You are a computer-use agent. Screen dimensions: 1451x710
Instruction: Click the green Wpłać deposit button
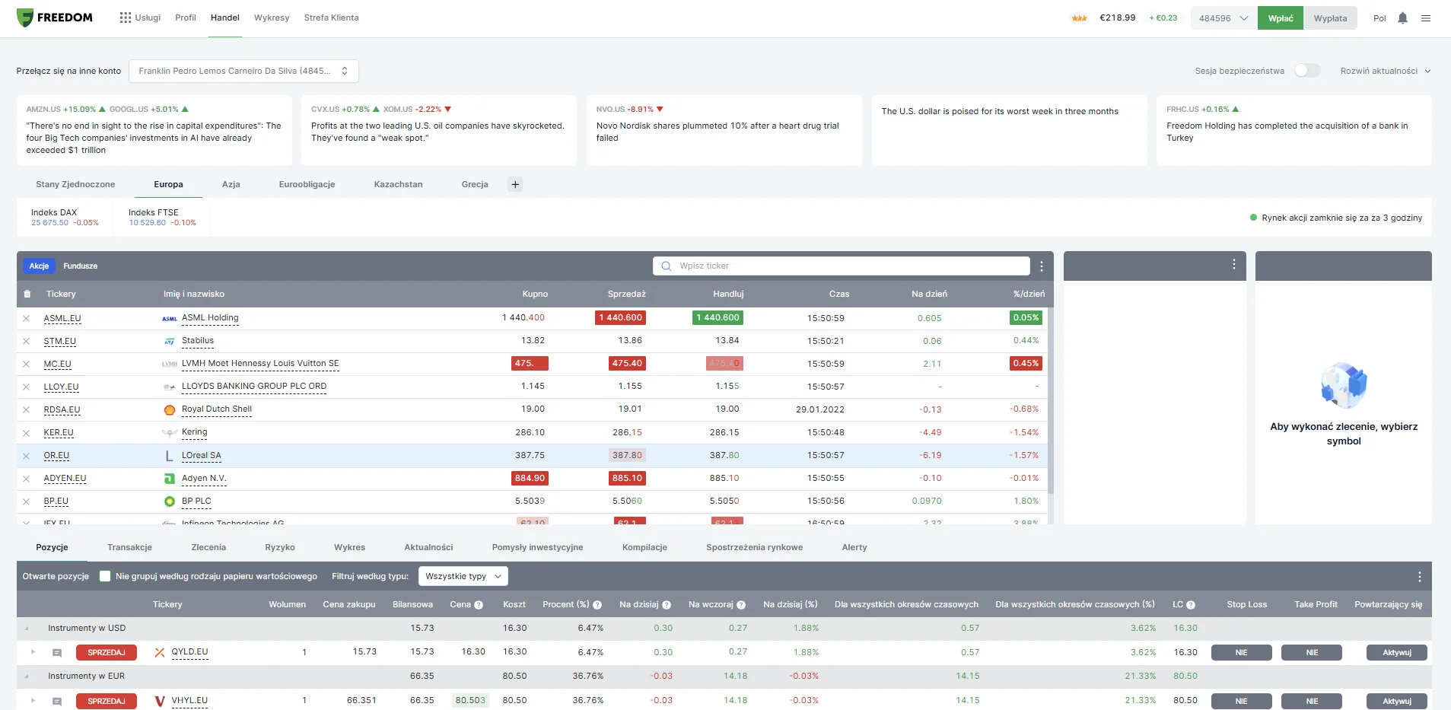pos(1281,18)
